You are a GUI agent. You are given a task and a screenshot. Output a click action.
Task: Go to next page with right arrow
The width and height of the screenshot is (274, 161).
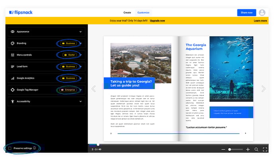264,89
